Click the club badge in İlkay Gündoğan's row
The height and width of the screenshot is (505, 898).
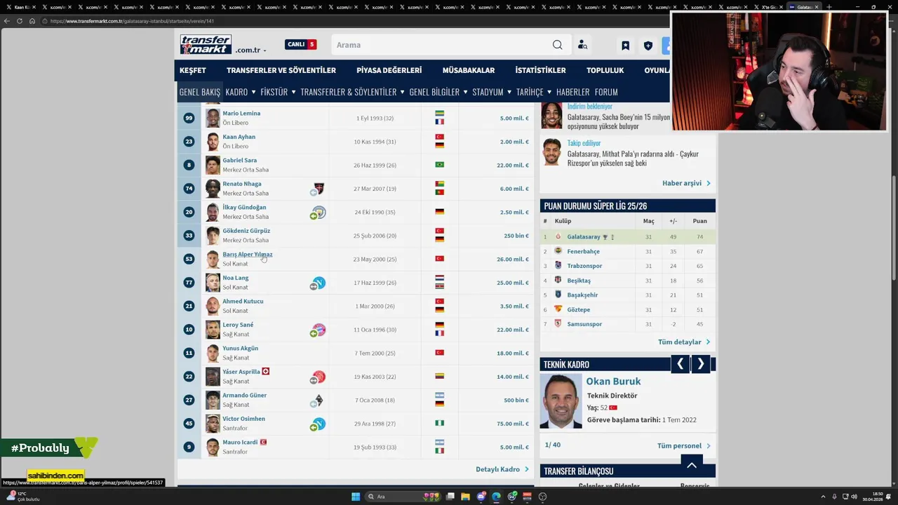[x=319, y=212]
